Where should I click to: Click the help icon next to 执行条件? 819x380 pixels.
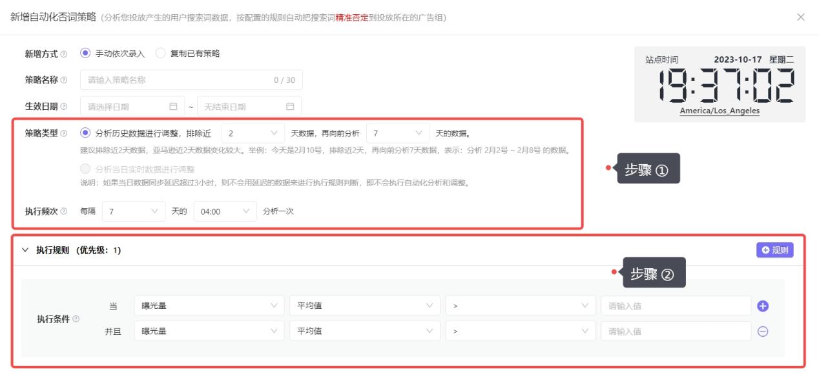76,319
